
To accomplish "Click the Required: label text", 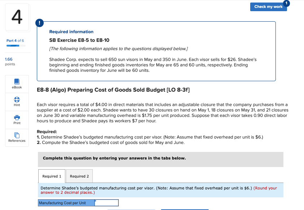I will [x=47, y=132].
